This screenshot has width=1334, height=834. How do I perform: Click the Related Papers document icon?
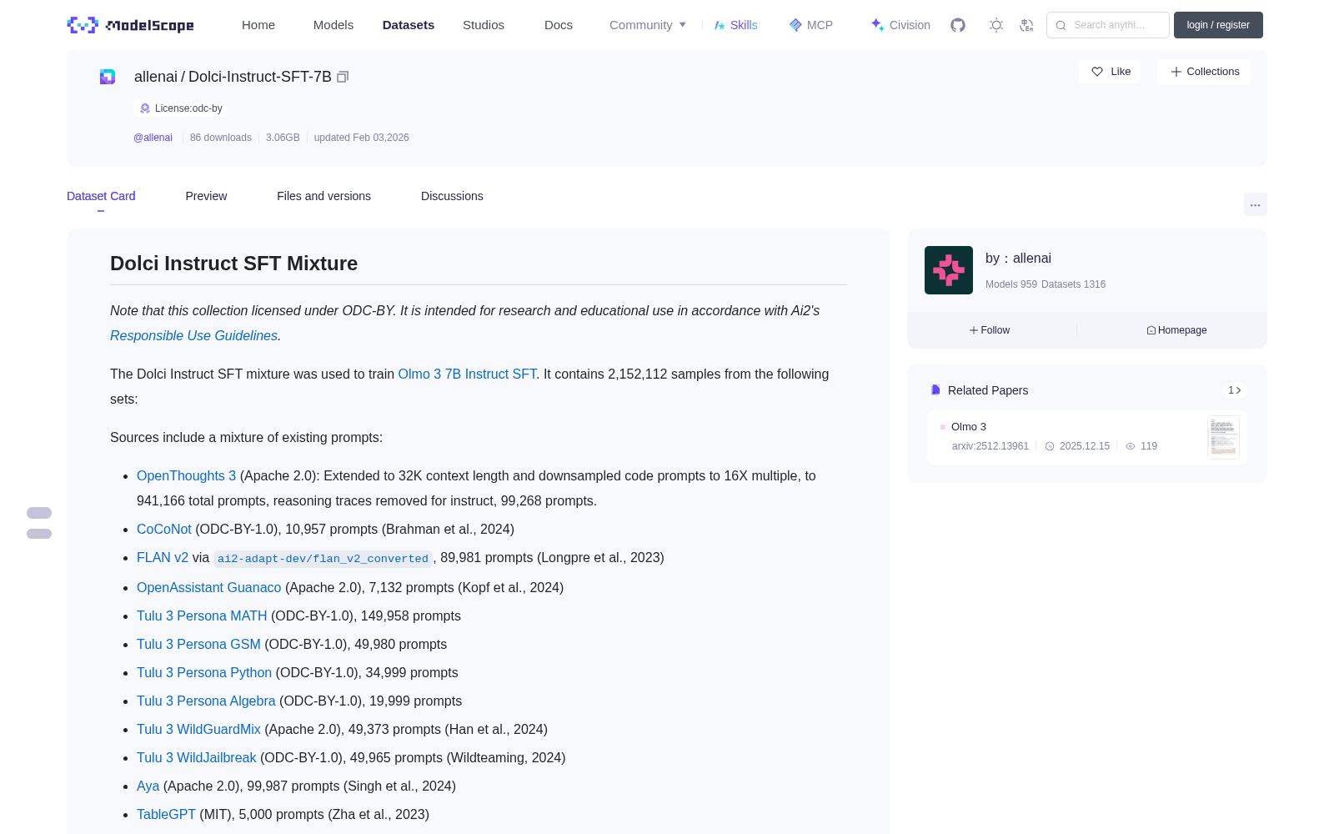coord(935,390)
